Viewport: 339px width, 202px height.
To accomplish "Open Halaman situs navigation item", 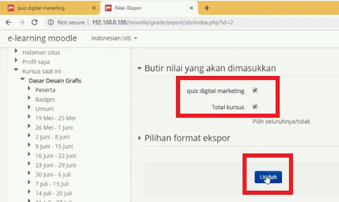I will (x=41, y=53).
